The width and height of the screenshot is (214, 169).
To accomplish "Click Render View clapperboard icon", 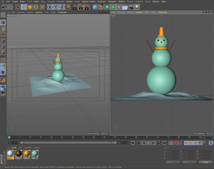I will pos(75,7).
